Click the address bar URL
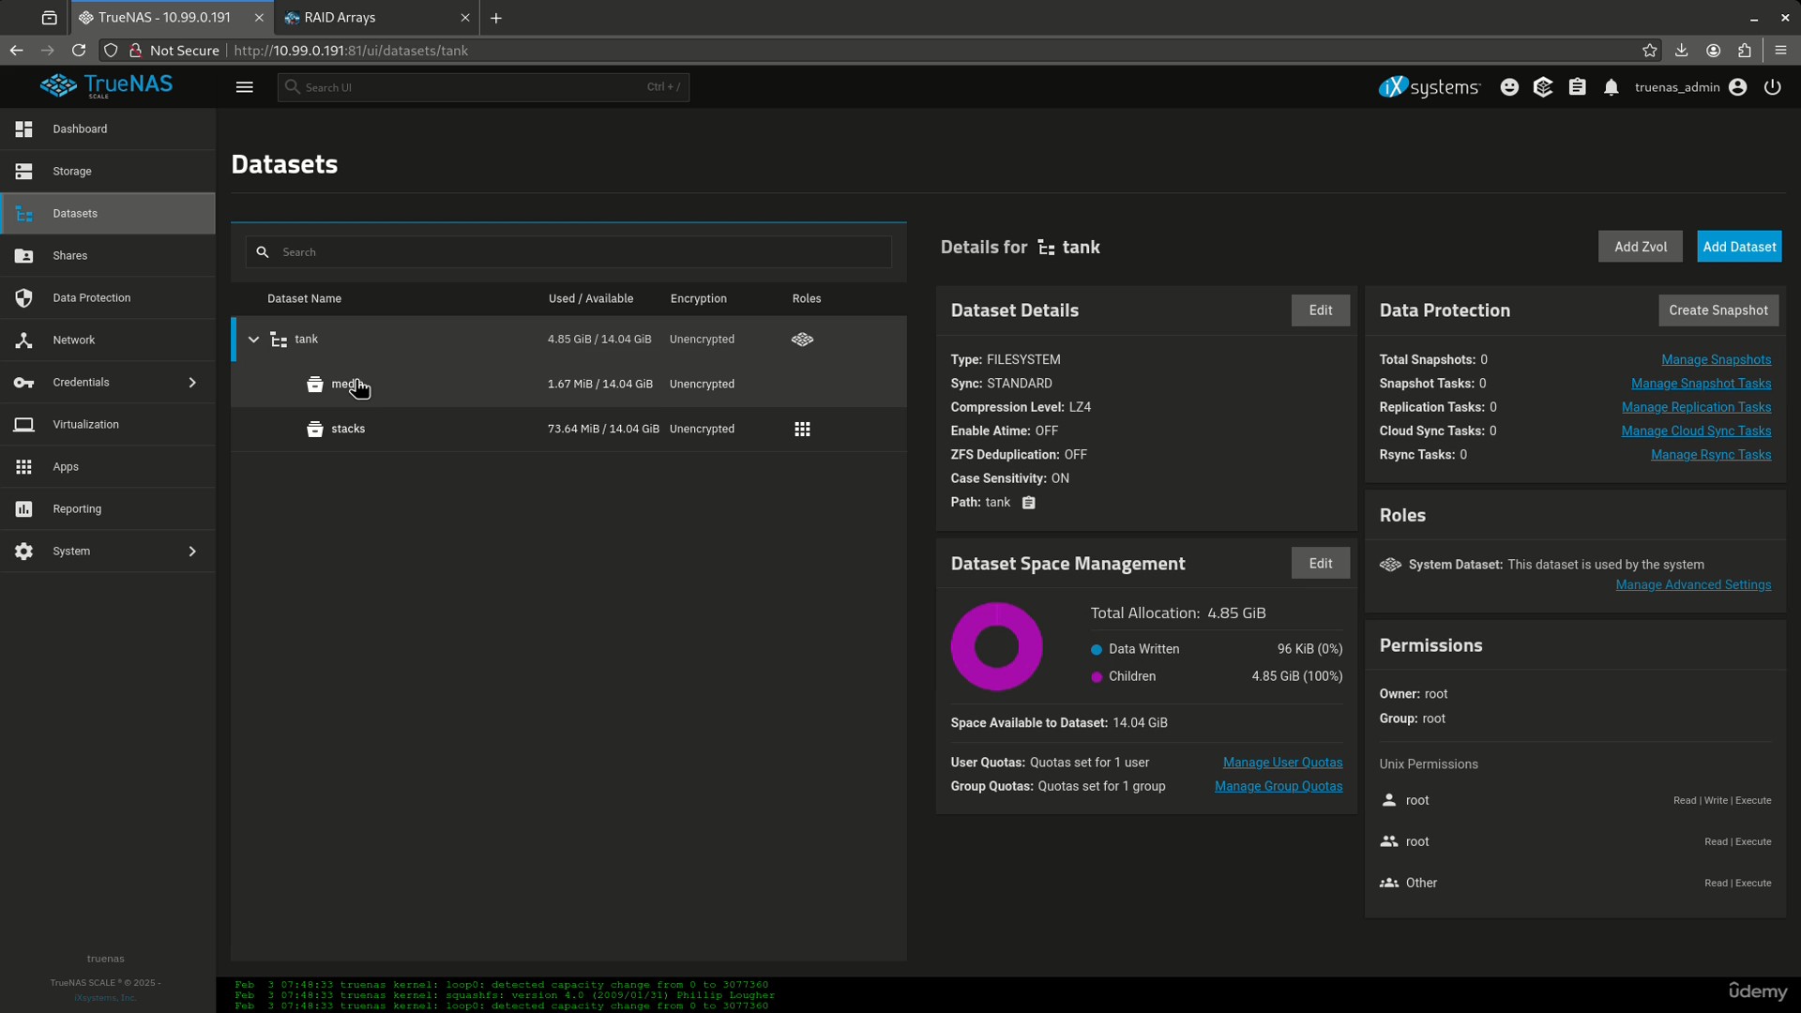 coord(351,51)
